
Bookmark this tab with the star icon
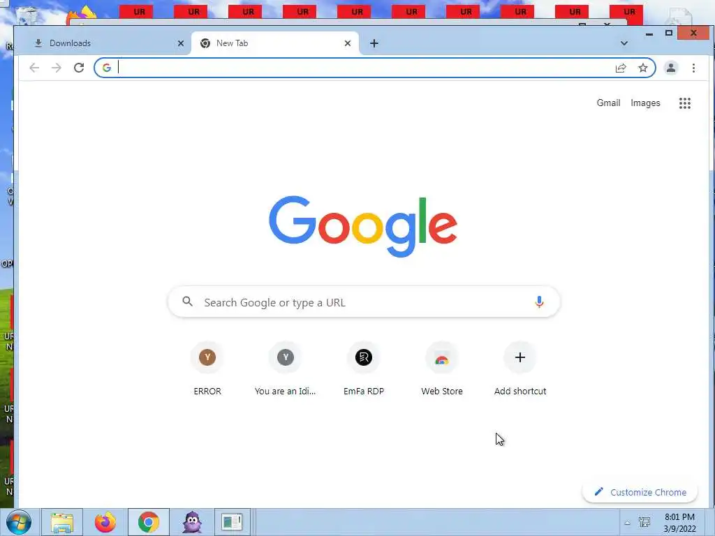point(643,68)
